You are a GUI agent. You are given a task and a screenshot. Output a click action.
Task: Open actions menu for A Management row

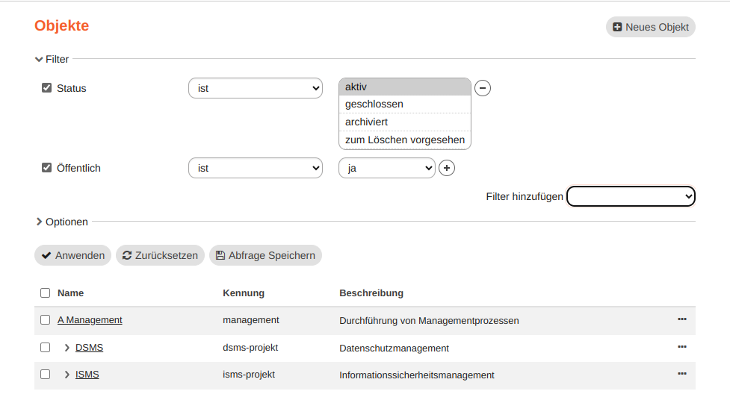click(681, 319)
